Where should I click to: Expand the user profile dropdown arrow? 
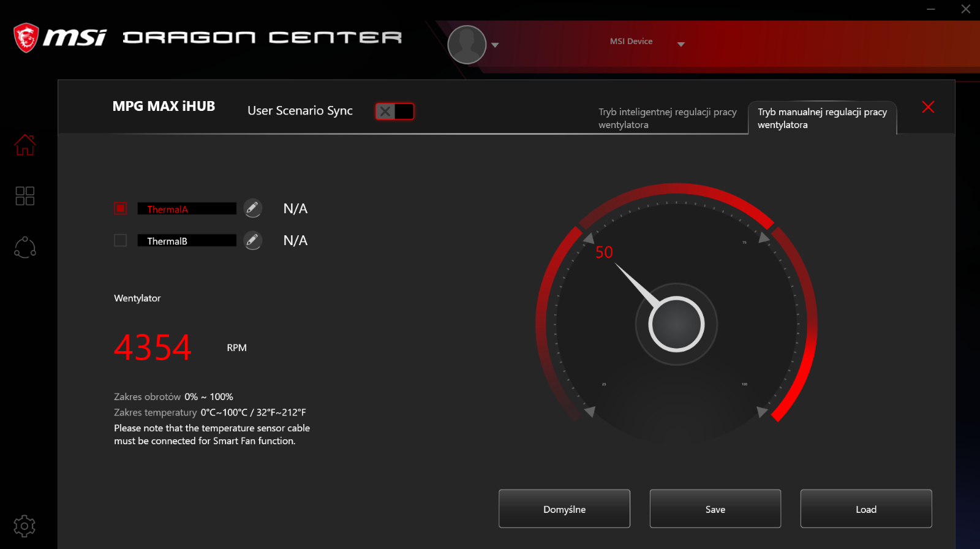[495, 45]
